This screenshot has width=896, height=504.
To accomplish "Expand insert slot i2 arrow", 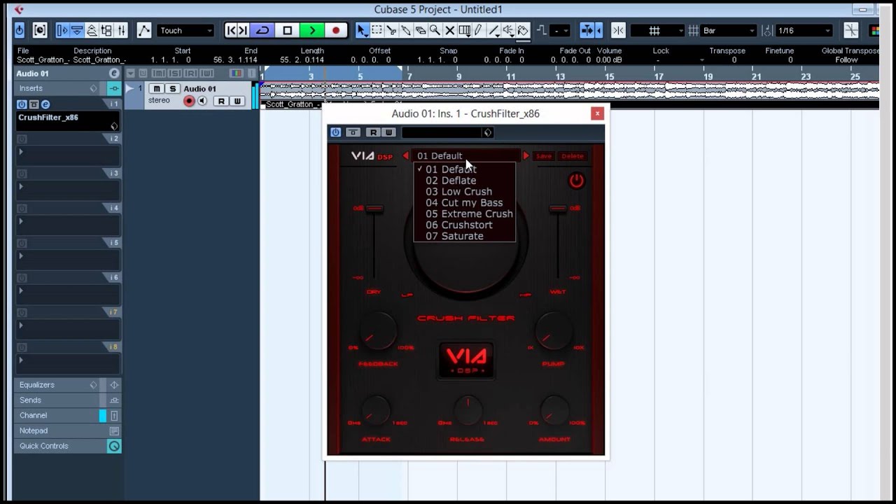I will pos(21,152).
